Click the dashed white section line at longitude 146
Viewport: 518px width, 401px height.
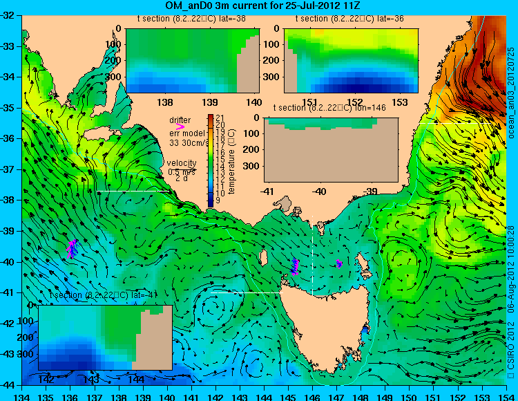[312, 256]
